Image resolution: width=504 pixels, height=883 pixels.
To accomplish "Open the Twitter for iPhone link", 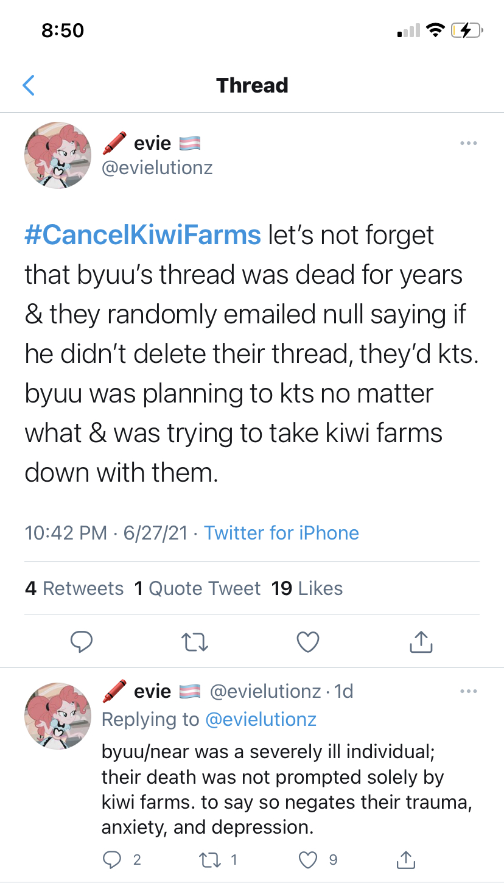I will coord(281,533).
